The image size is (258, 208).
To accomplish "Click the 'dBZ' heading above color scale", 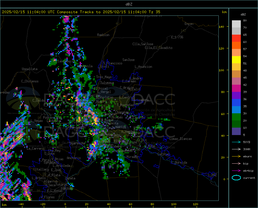I will click(243, 14).
